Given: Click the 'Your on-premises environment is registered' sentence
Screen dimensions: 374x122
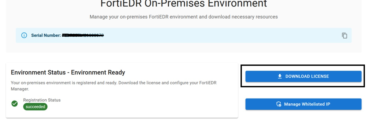Looking at the screenshot, I should (x=113, y=83).
